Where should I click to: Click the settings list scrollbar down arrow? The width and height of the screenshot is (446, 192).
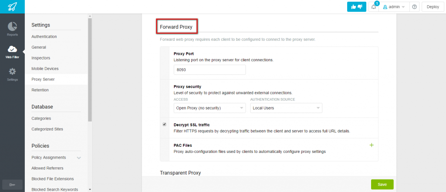[x=90, y=189]
